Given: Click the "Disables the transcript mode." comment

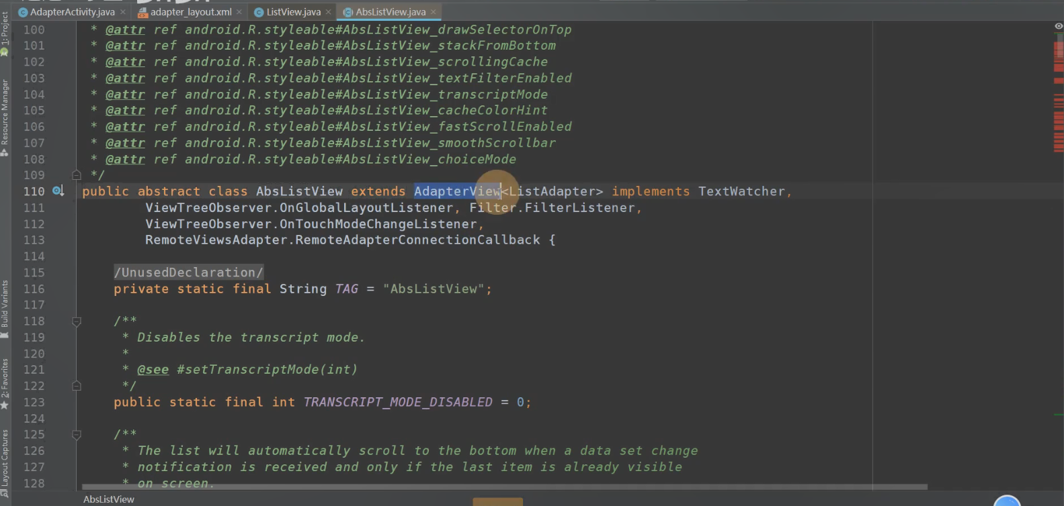Looking at the screenshot, I should pos(251,338).
